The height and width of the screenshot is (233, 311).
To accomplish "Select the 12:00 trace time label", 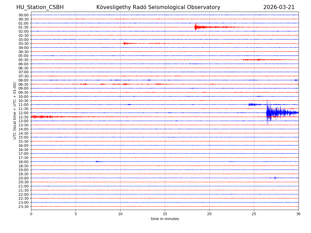I will pos(23,113).
